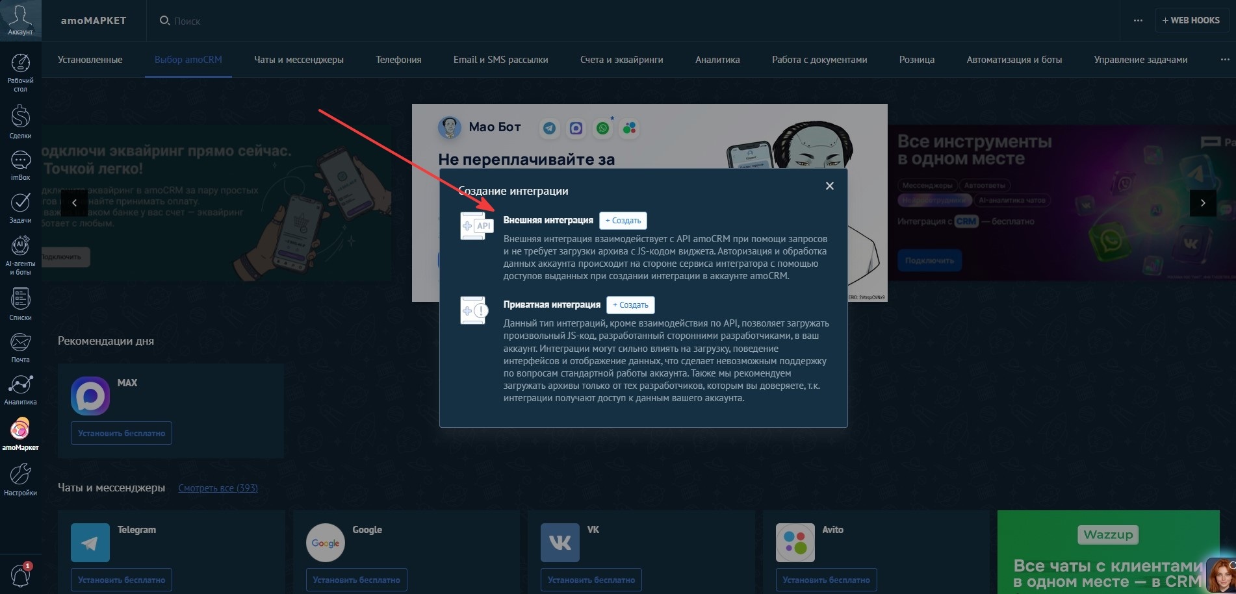Show previous banner slide
Viewport: 1236px width, 594px height.
[74, 203]
